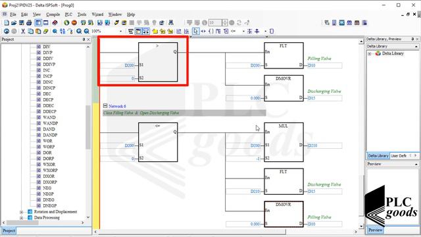Expand Delta Library tree node

point(370,53)
